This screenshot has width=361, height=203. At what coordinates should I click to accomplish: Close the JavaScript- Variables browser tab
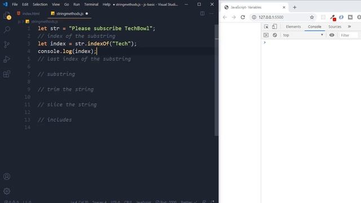coord(284,7)
